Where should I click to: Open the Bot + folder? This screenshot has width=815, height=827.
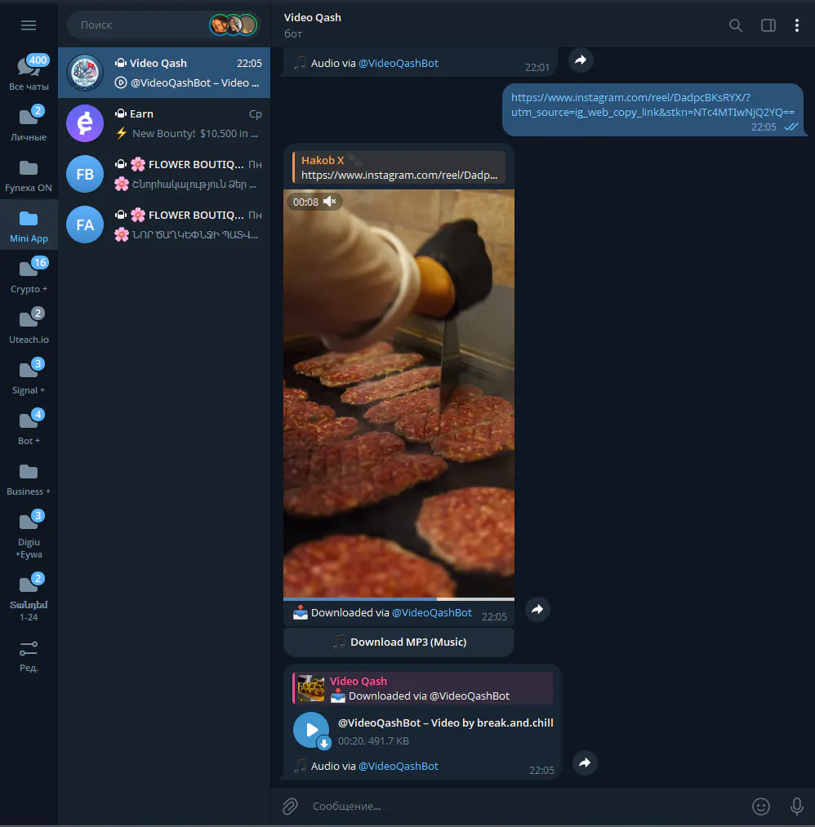[29, 427]
